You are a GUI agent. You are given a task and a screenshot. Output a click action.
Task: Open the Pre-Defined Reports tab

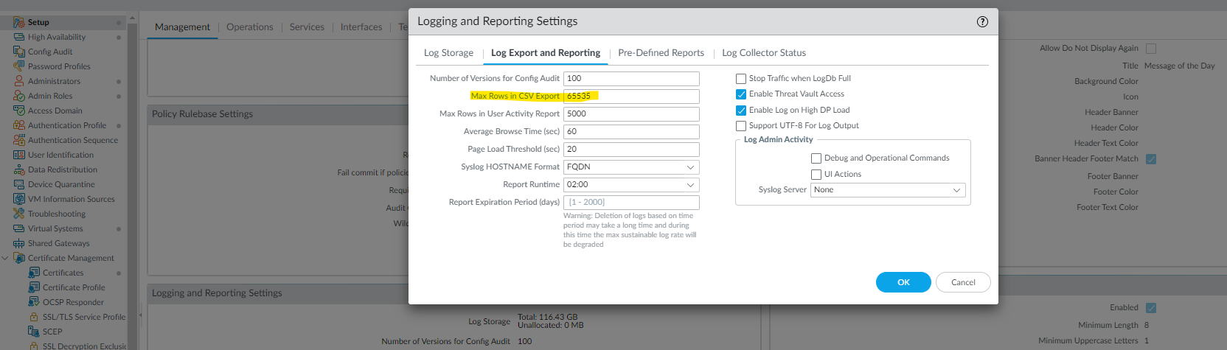(661, 53)
